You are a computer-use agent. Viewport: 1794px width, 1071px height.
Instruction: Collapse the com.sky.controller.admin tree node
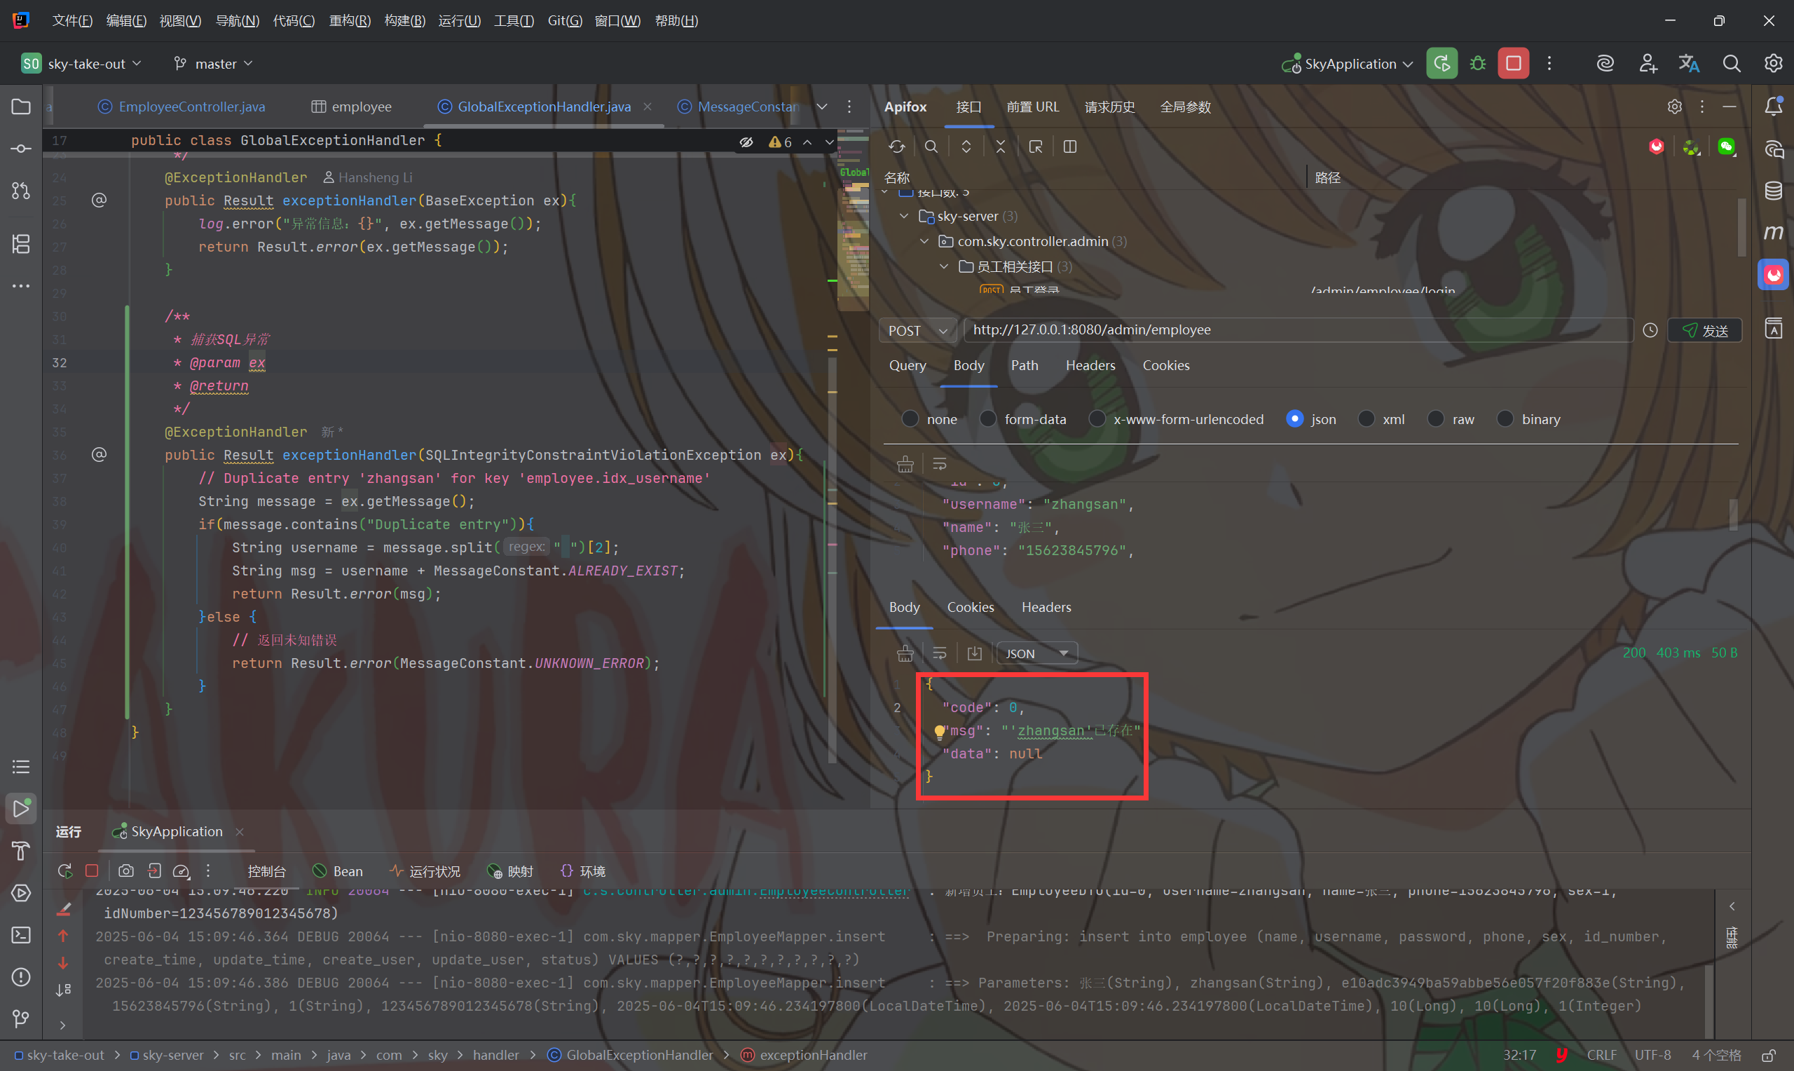point(925,241)
